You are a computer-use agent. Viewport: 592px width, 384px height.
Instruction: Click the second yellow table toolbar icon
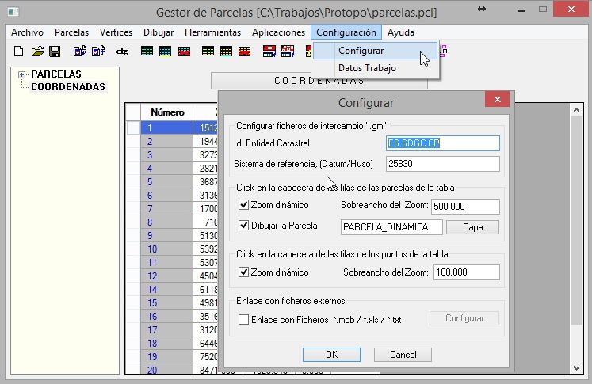(x=226, y=51)
